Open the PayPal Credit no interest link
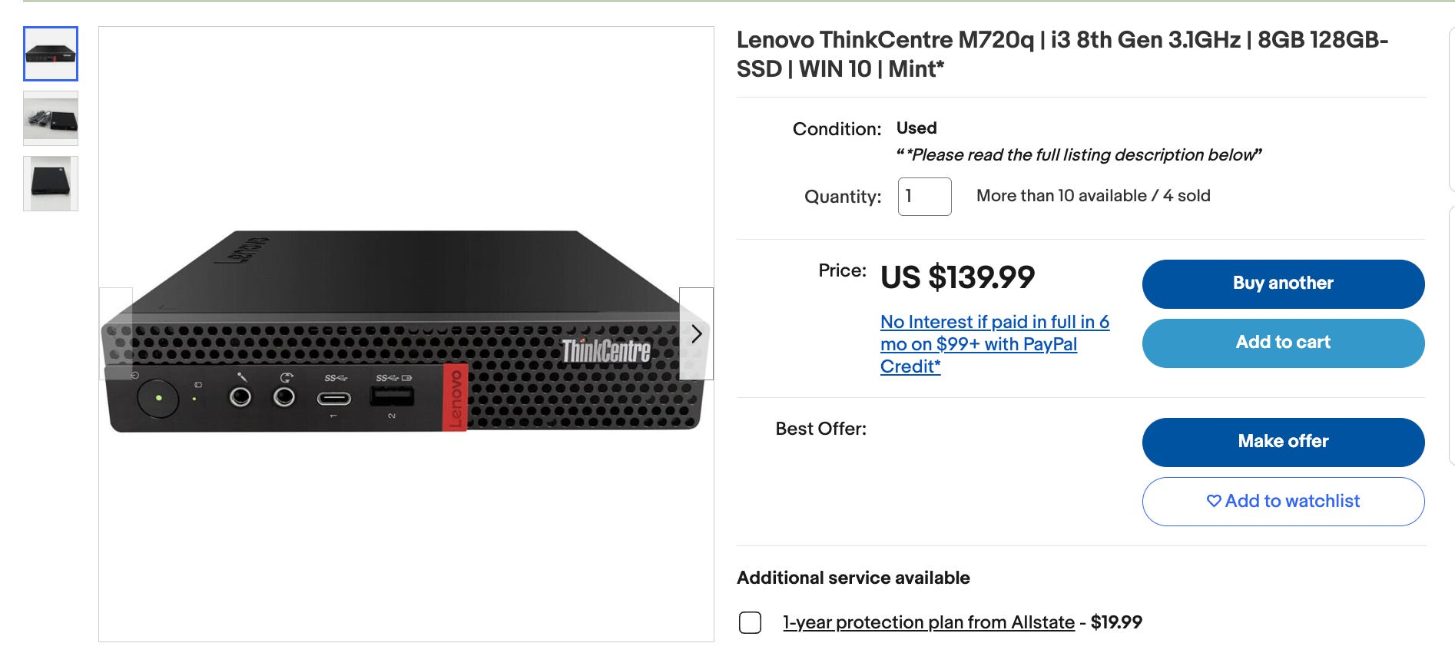Screen dimensions: 1455x653 [x=994, y=343]
